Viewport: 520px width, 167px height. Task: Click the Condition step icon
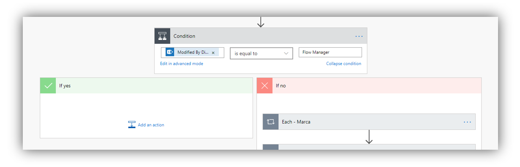point(162,36)
